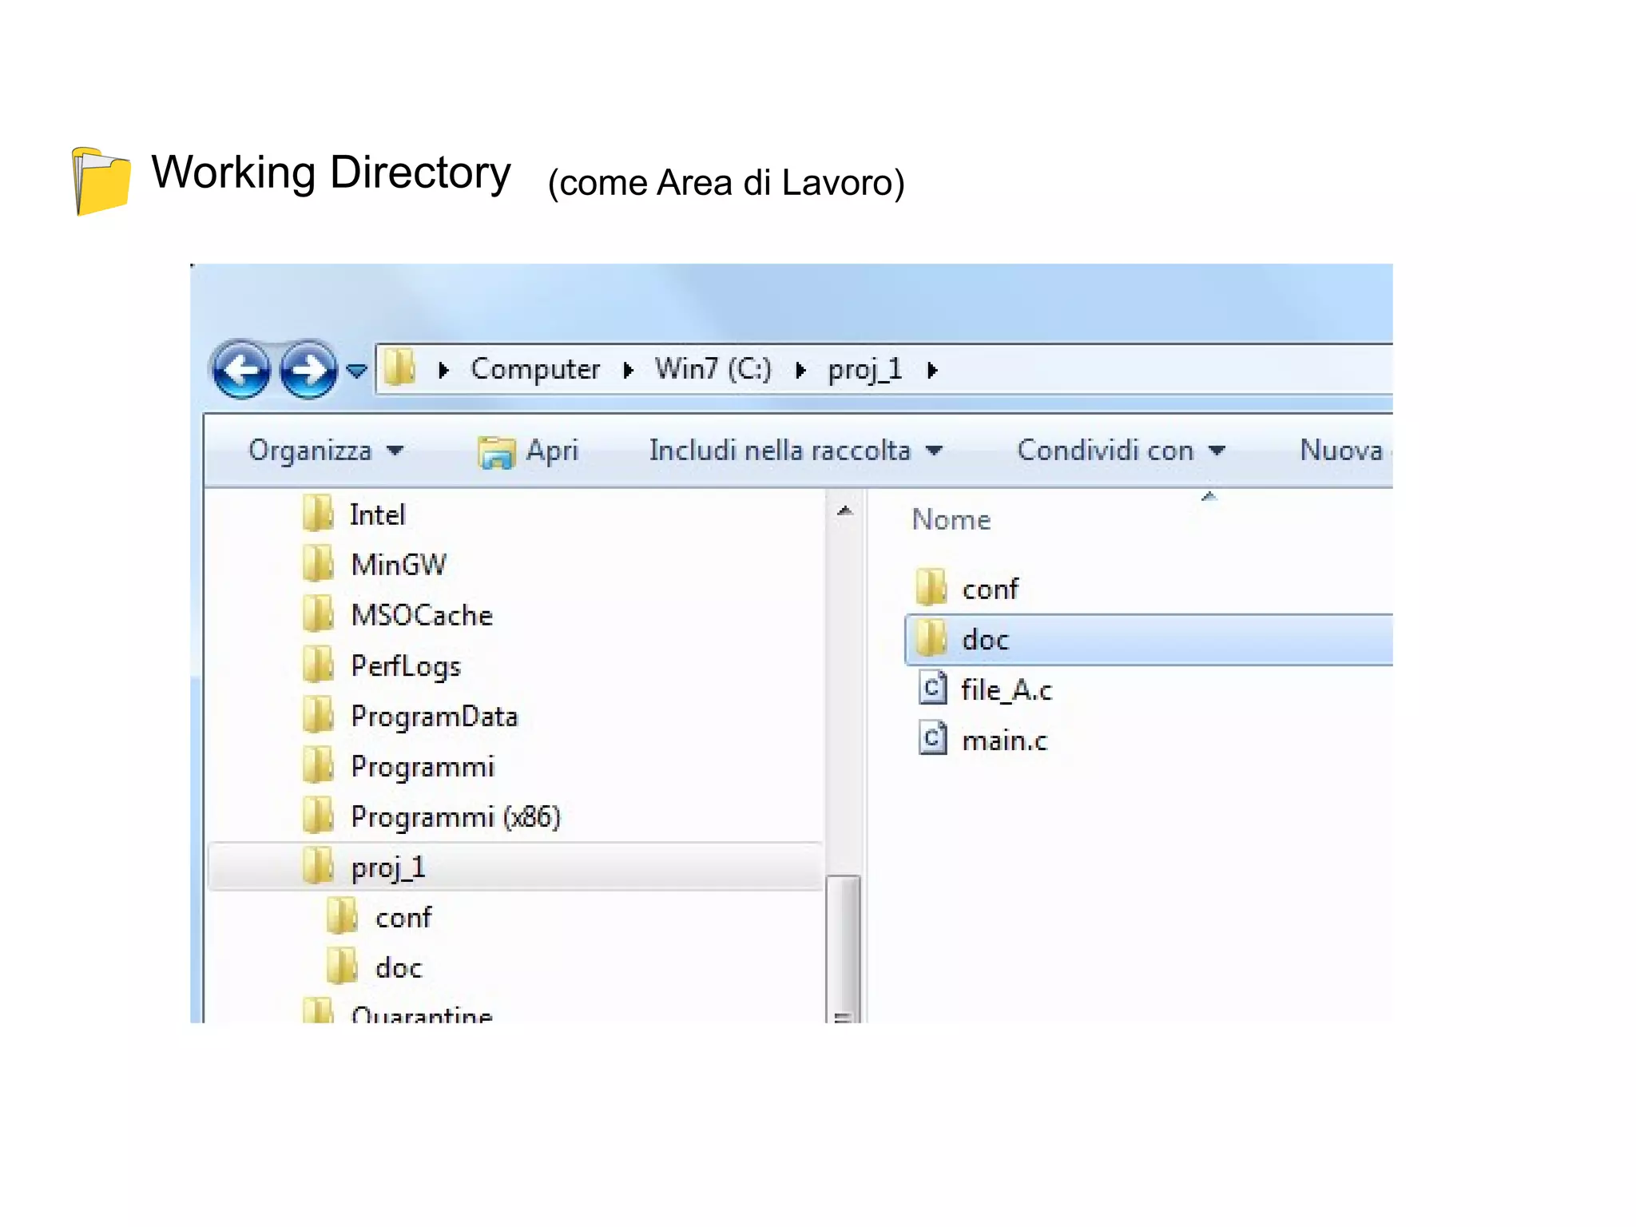Select the Programmi folder in tree
1636x1227 pixels.
pos(423,767)
